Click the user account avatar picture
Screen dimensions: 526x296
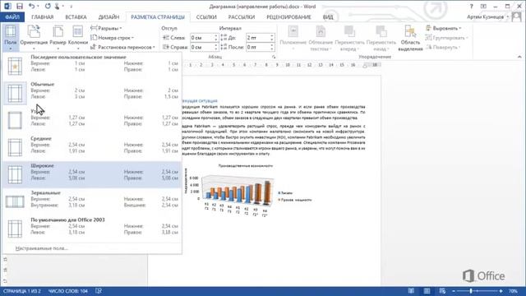[517, 16]
